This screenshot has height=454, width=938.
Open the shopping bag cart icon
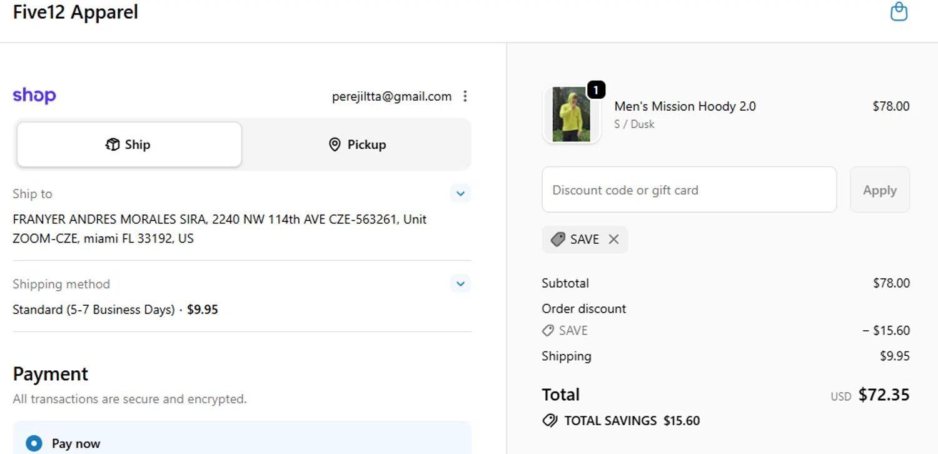pos(899,12)
